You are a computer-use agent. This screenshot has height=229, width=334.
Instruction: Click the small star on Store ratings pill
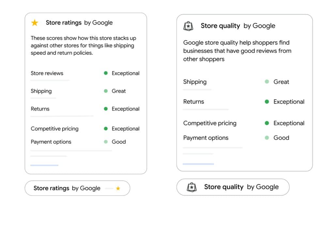(x=118, y=188)
